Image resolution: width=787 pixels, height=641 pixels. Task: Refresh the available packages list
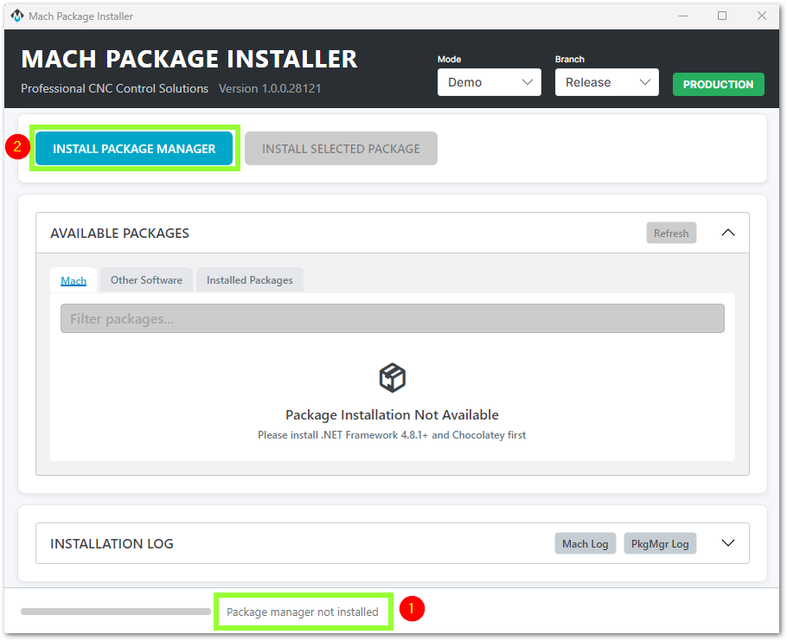tap(670, 233)
